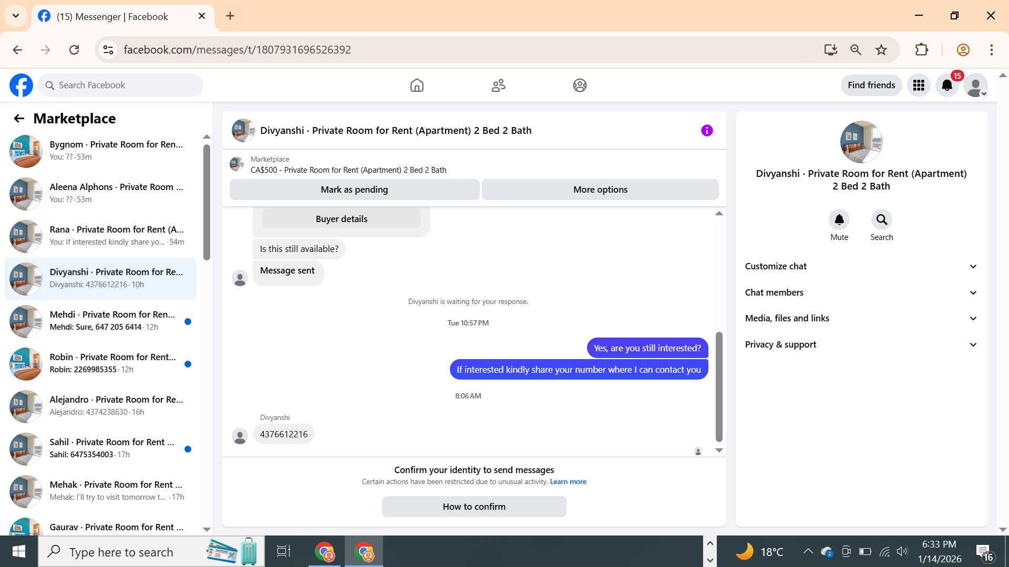Expand the Privacy & support section

click(x=861, y=344)
